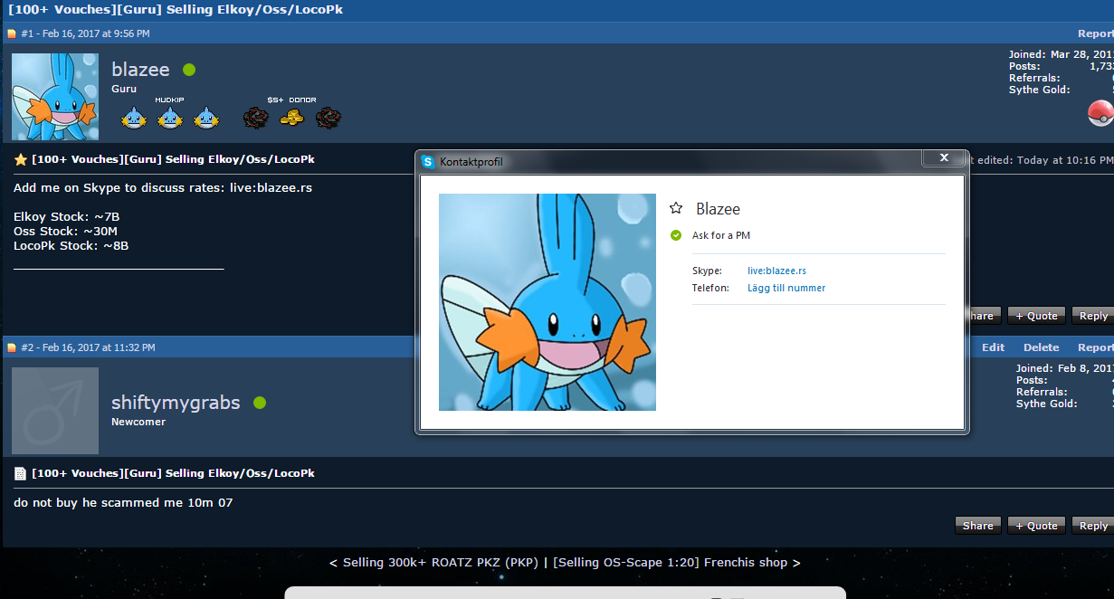Open blazee's username profile link

pos(140,70)
